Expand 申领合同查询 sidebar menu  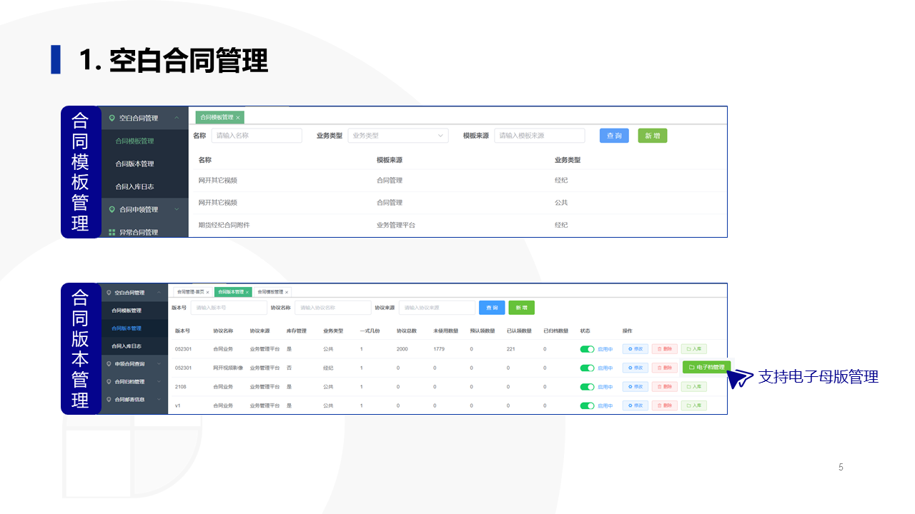159,364
